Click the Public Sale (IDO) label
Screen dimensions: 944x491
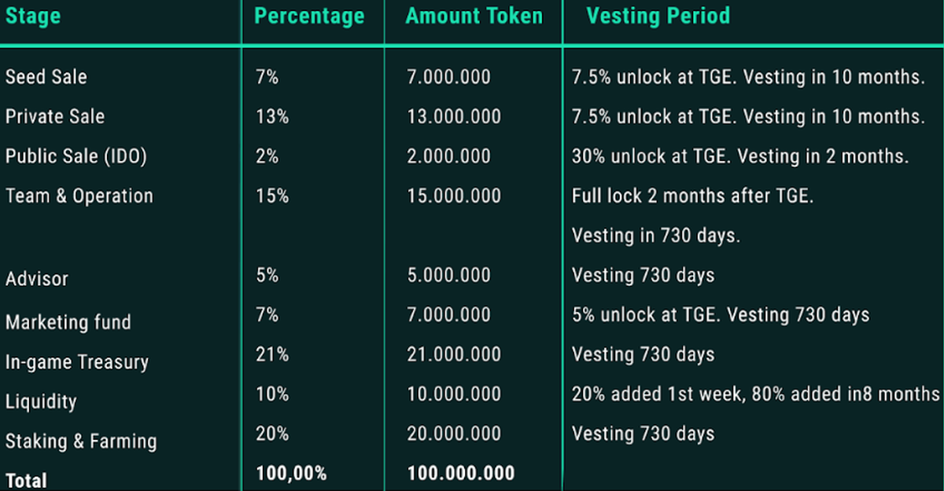(76, 156)
